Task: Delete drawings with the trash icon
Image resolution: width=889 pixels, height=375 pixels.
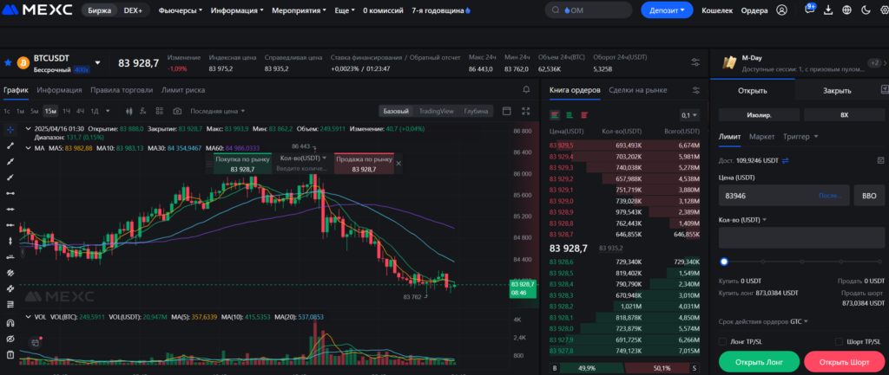Action: [10, 354]
